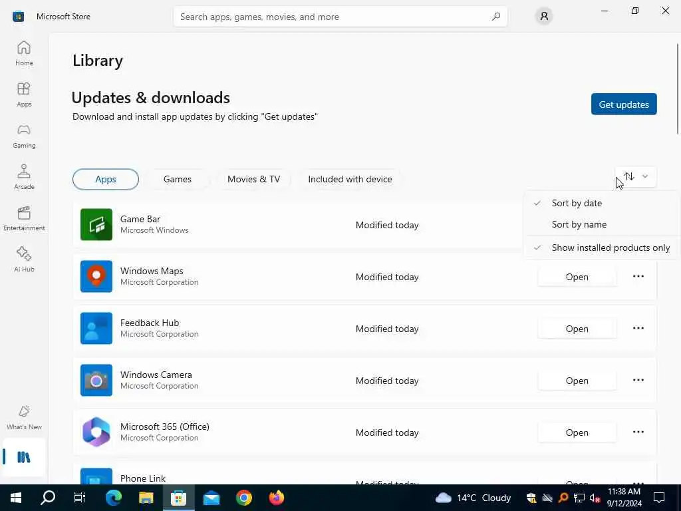Open the Arcade section

pos(24,177)
